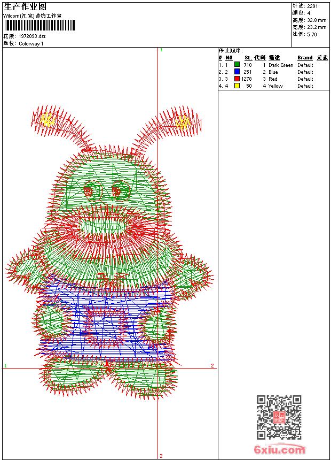331x460 pixels.
Task: Select the Brand column header
Action: (x=305, y=58)
